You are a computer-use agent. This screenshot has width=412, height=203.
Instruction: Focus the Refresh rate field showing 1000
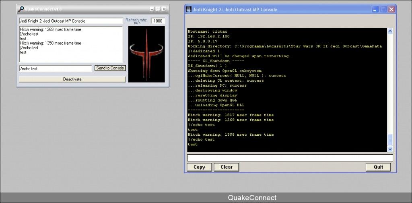158,21
